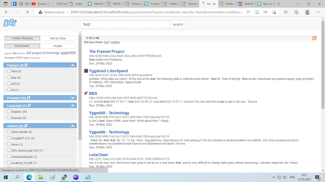325x182 pixels.
Task: Open Microsoft Edge from the taskbar
Action: point(30,177)
